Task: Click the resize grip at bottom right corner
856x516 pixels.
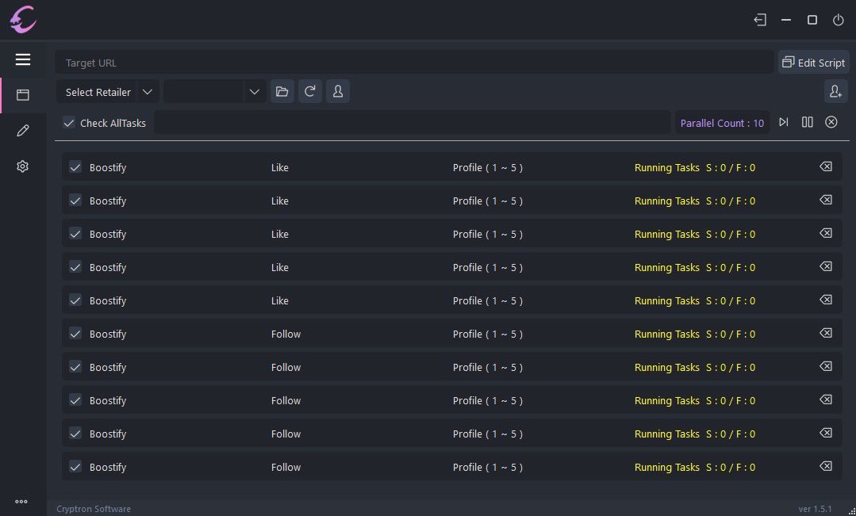Action: click(x=851, y=511)
